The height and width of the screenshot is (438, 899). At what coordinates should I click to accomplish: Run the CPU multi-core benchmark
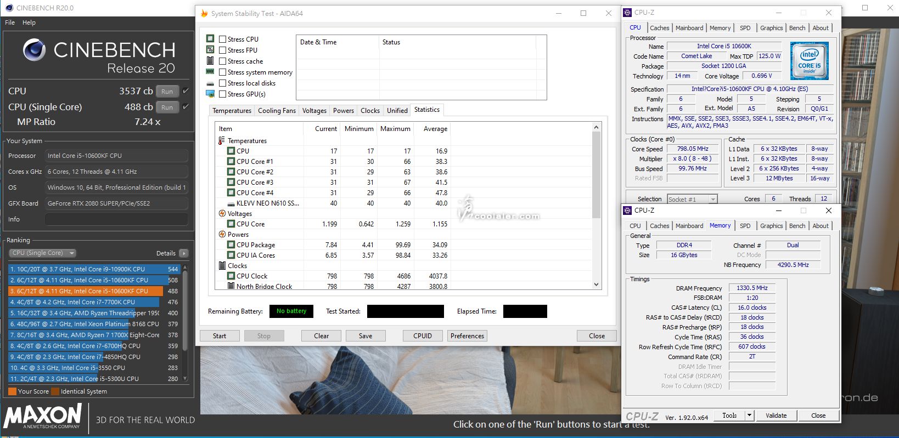pos(167,92)
